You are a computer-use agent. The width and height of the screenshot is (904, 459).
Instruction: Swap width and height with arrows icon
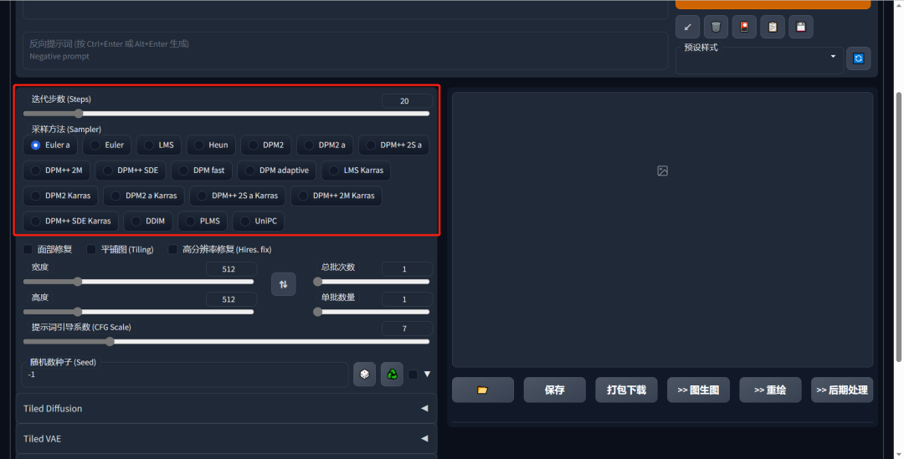point(283,284)
